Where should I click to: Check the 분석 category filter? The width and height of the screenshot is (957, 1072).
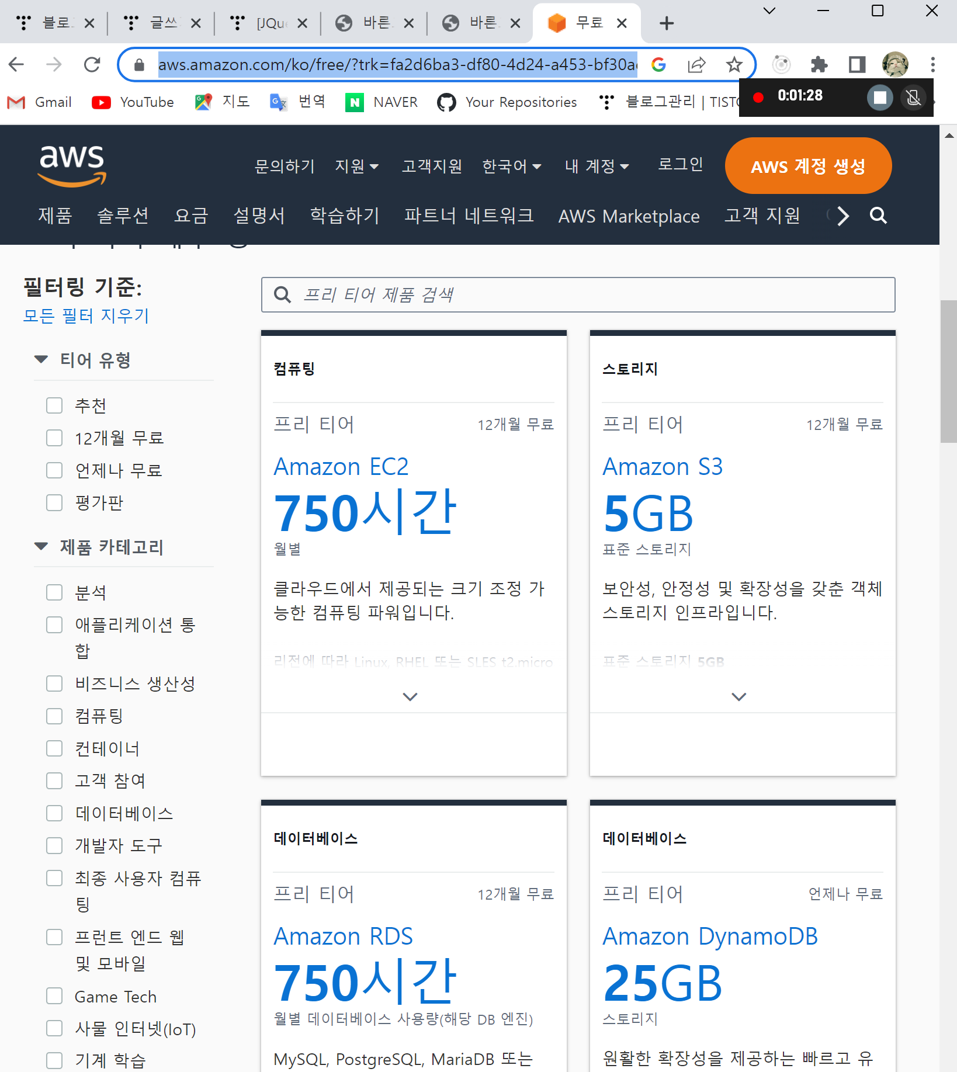pyautogui.click(x=54, y=592)
